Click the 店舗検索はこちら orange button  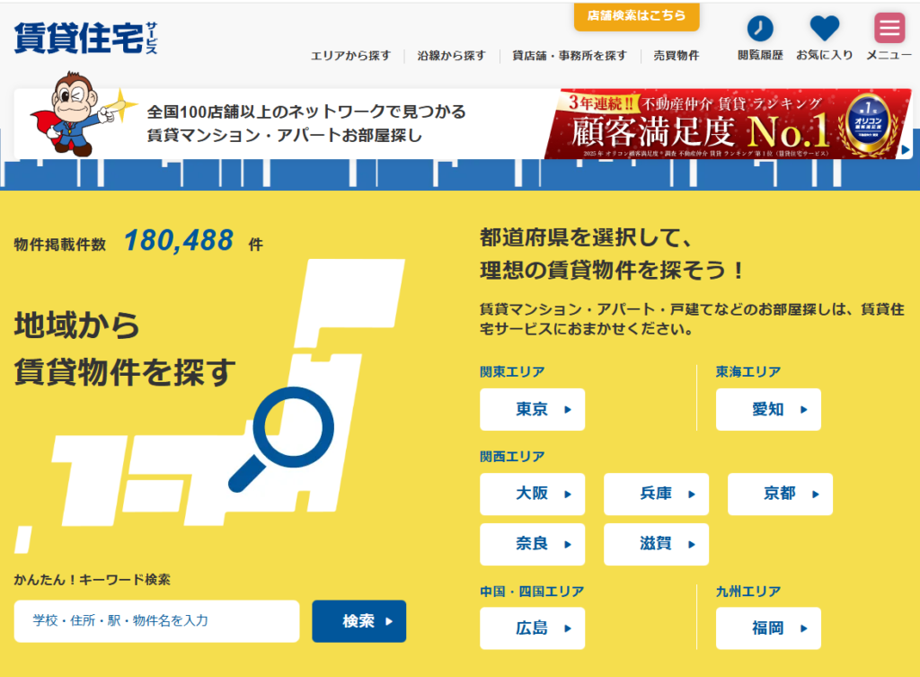click(636, 15)
